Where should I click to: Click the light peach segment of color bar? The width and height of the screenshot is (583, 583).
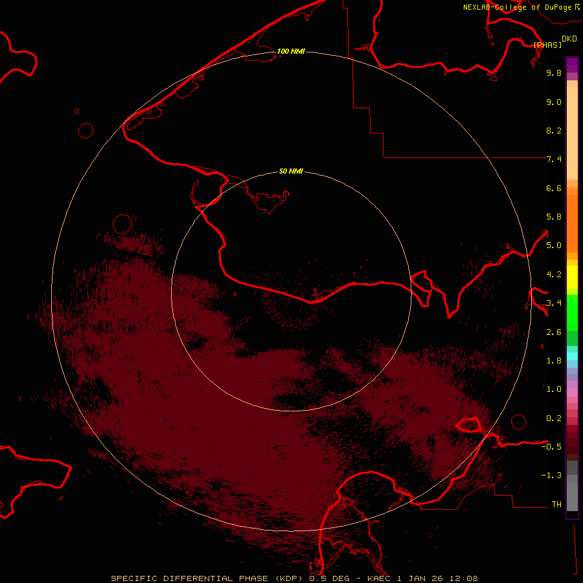click(572, 133)
